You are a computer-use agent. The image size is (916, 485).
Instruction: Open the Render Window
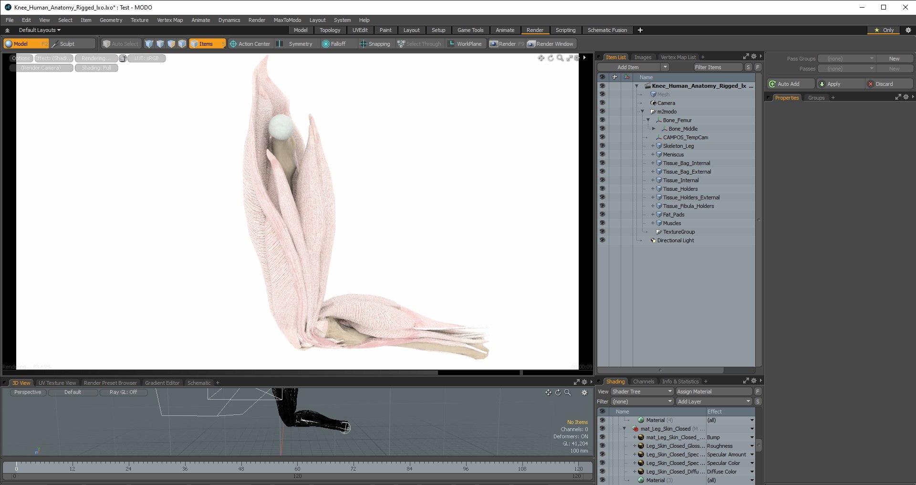pos(551,44)
